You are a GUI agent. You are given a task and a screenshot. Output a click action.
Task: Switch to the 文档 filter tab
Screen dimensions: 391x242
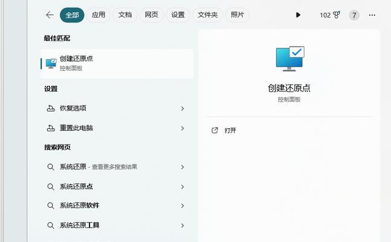pos(124,15)
